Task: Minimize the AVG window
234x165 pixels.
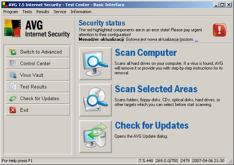Action: (x=216, y=5)
